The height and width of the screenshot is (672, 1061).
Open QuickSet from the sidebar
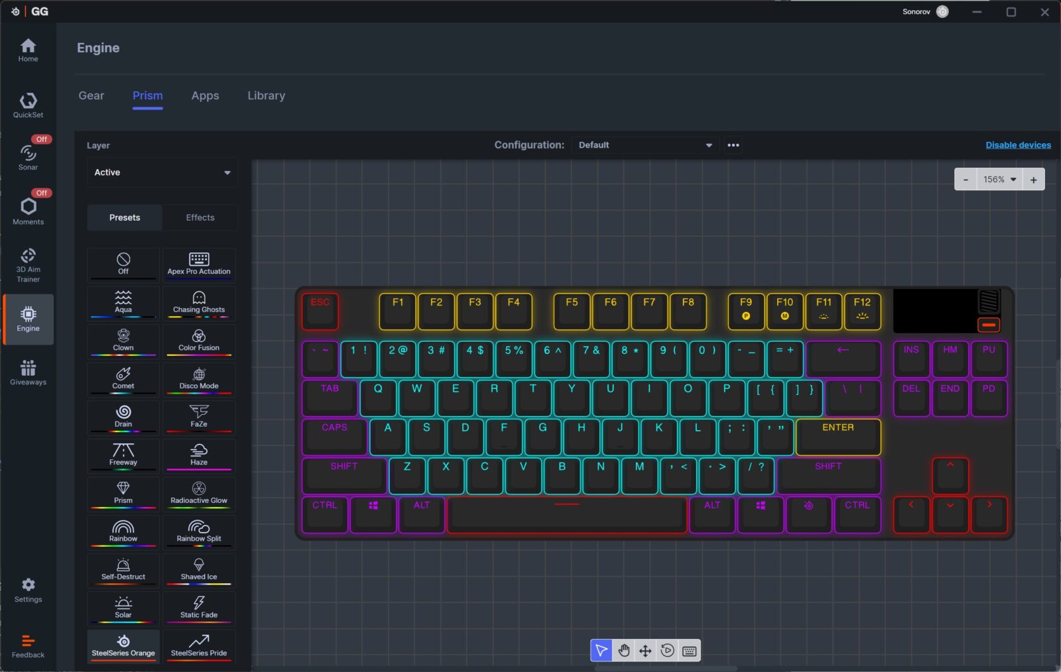pyautogui.click(x=28, y=105)
